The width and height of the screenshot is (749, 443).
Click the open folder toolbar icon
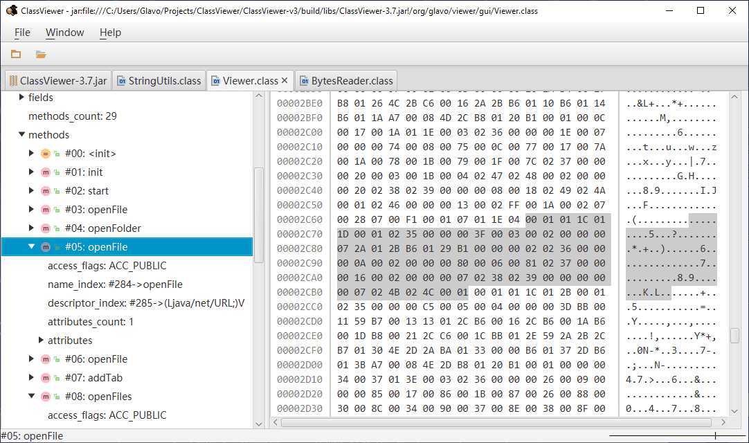tap(41, 54)
